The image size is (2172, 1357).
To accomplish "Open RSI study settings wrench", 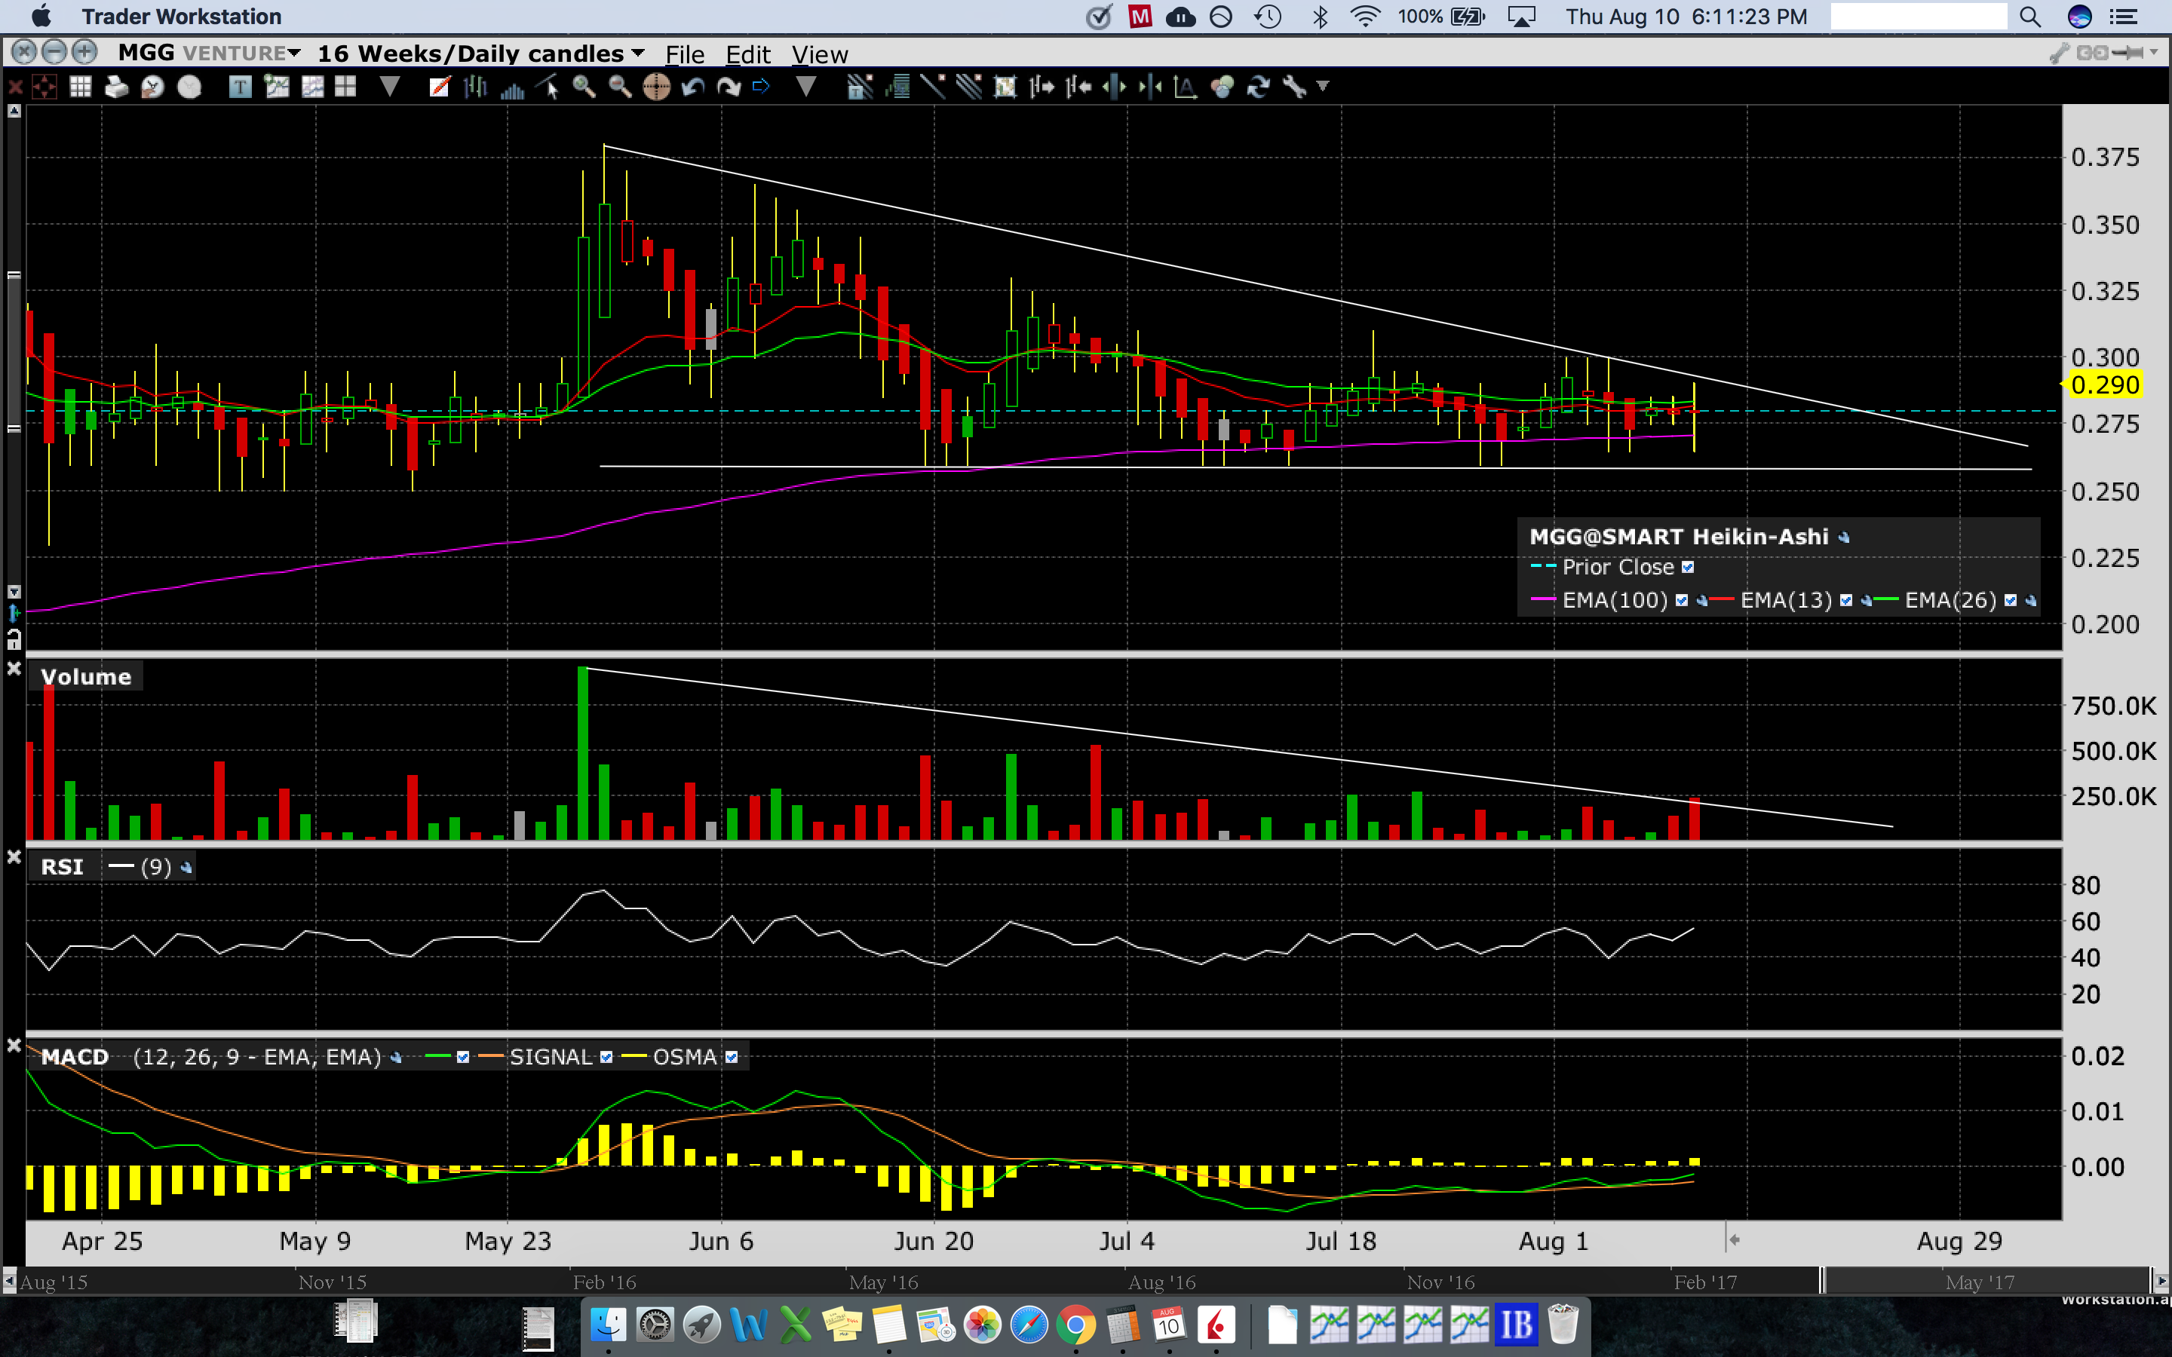I will [x=186, y=868].
